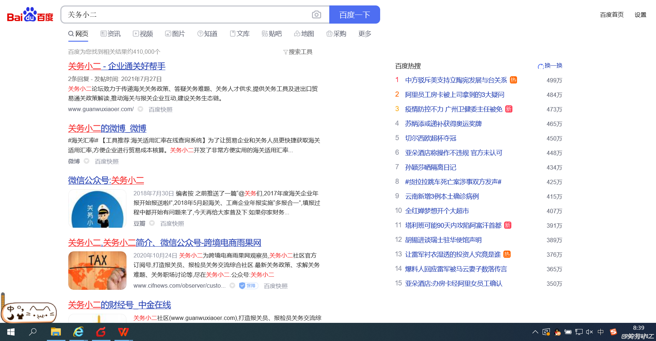Open hot search 阿里员工房卡被上司拿到的3大疑问
Image resolution: width=656 pixels, height=341 pixels.
click(x=455, y=94)
